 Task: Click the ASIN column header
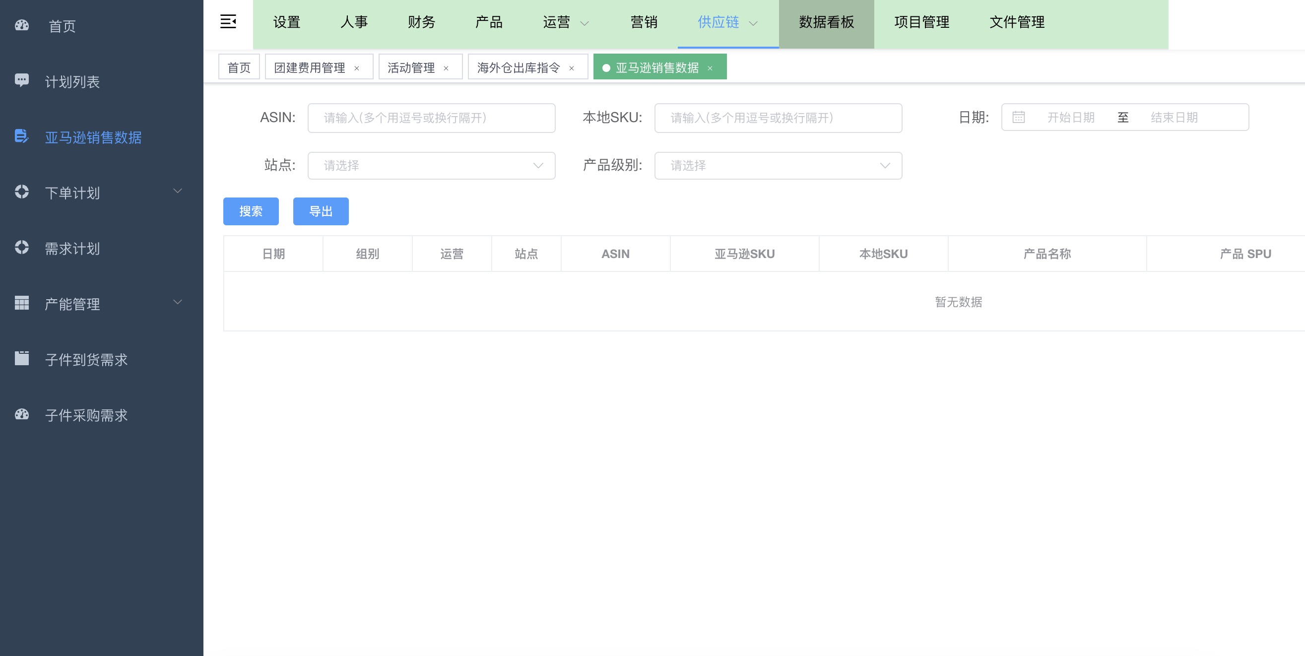tap(615, 254)
